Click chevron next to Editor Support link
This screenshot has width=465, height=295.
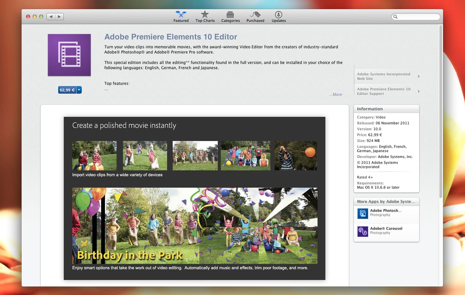418,91
